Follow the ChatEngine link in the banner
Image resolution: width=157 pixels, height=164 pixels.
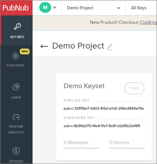148,22
